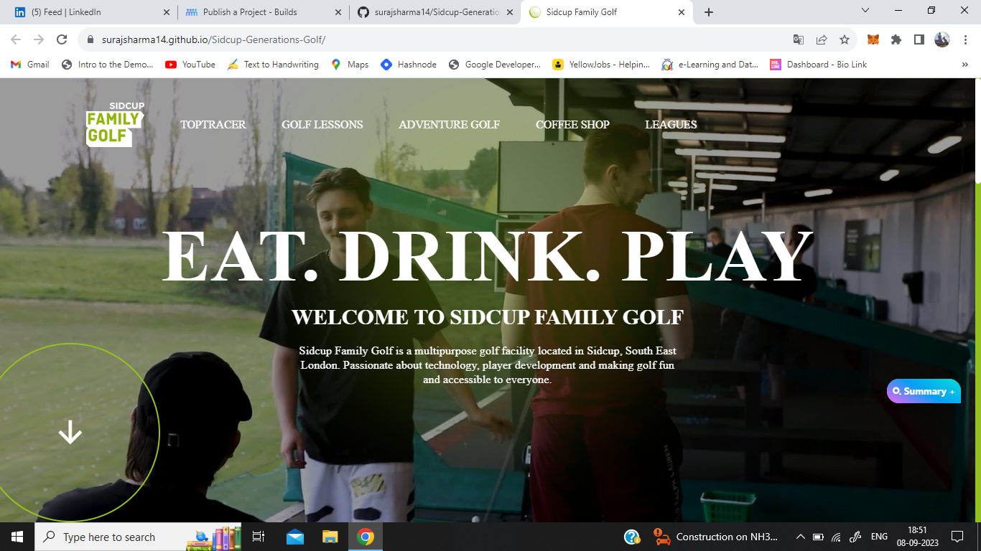981x551 pixels.
Task: Bookmark this page with star icon
Action: click(x=845, y=39)
